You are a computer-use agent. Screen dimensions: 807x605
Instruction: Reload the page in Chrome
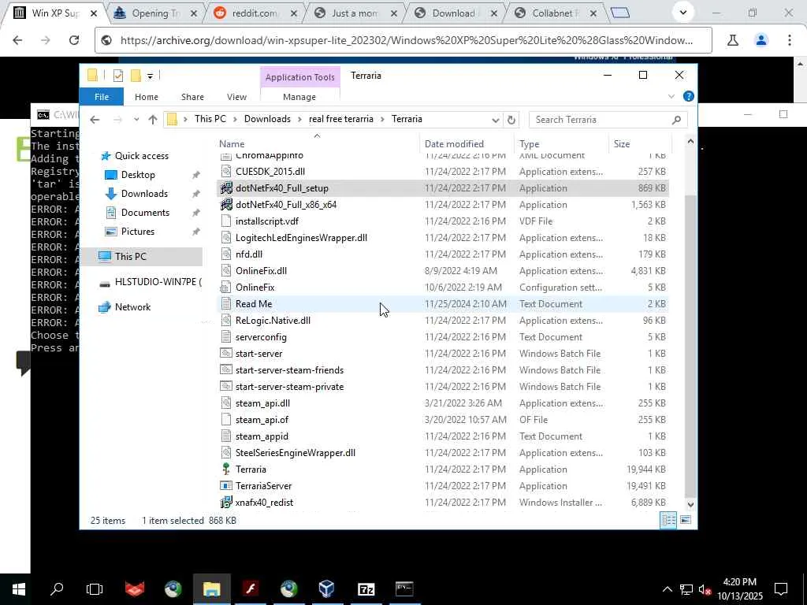[x=73, y=40]
